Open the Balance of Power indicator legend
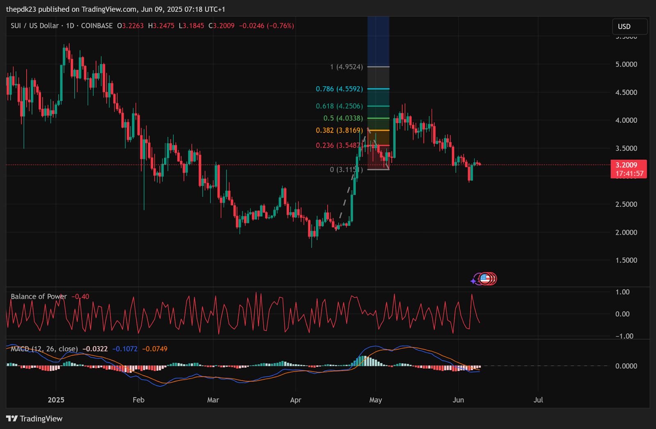 coord(39,296)
